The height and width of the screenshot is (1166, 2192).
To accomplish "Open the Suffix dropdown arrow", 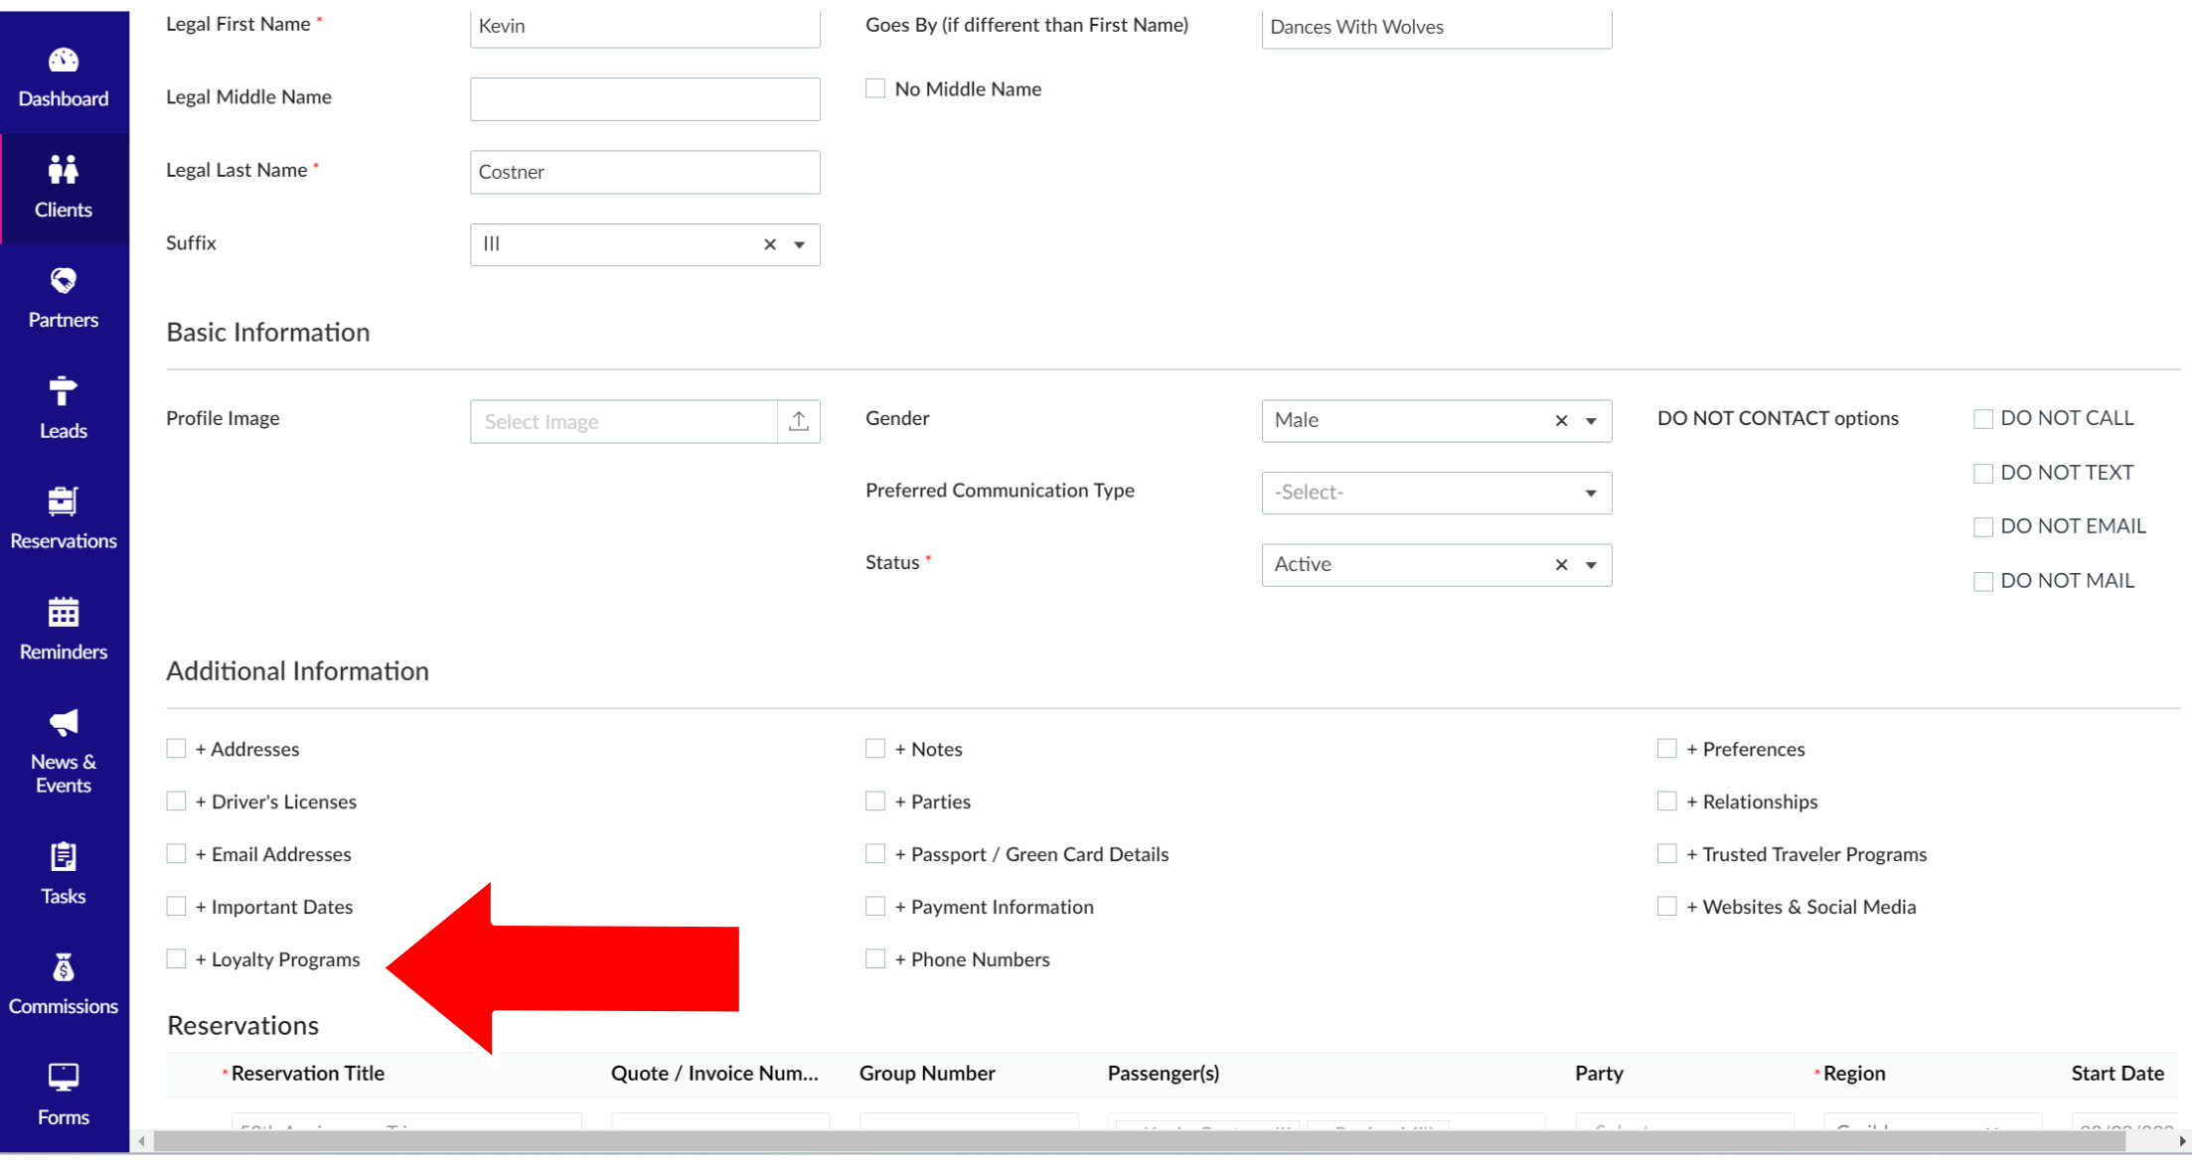I will coord(799,244).
